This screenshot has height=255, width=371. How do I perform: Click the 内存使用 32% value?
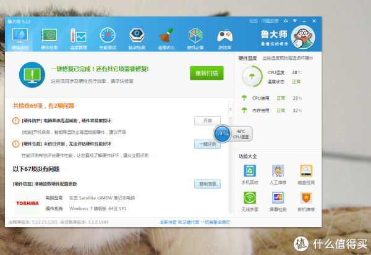(297, 111)
